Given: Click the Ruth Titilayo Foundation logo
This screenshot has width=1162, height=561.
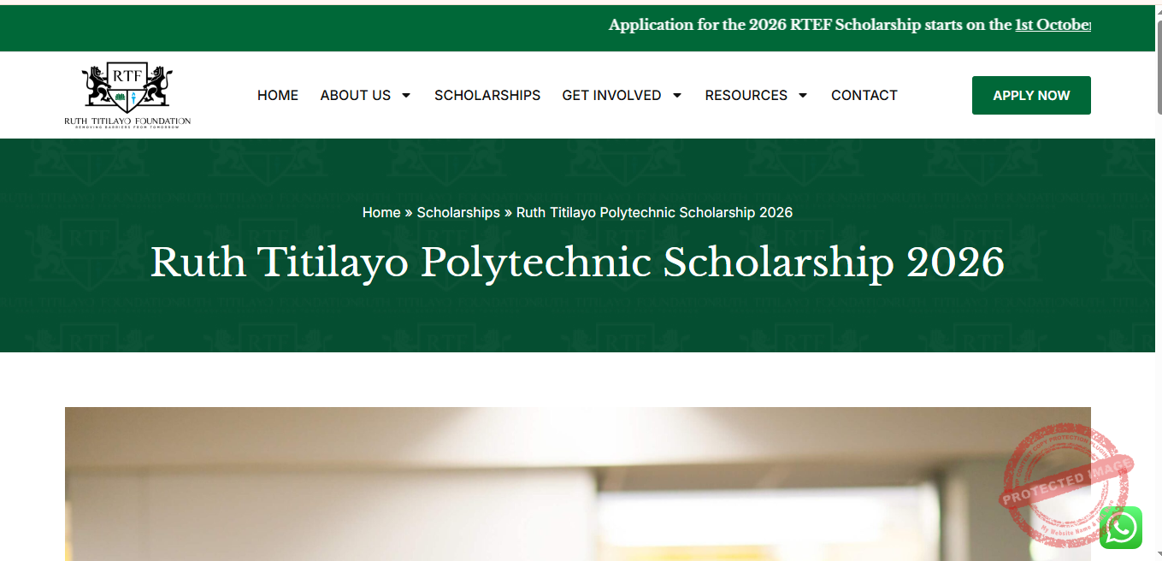Looking at the screenshot, I should click(x=127, y=95).
